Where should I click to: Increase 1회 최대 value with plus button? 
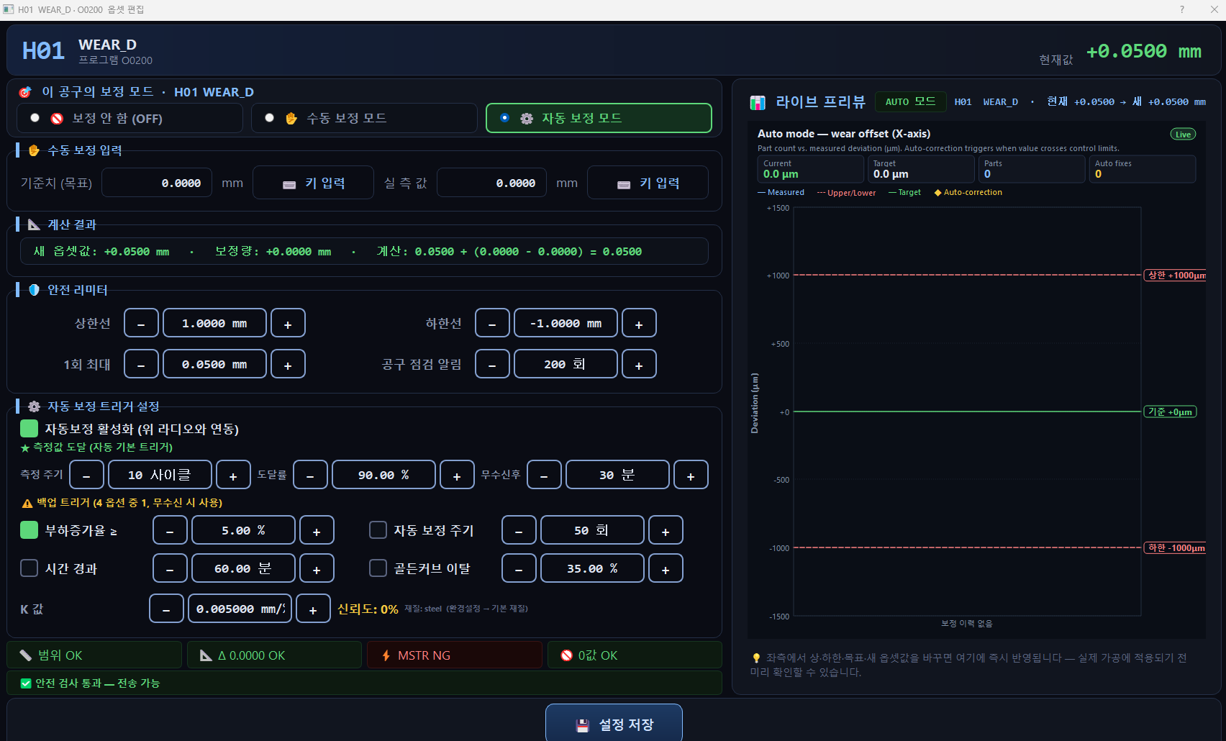[x=288, y=364]
